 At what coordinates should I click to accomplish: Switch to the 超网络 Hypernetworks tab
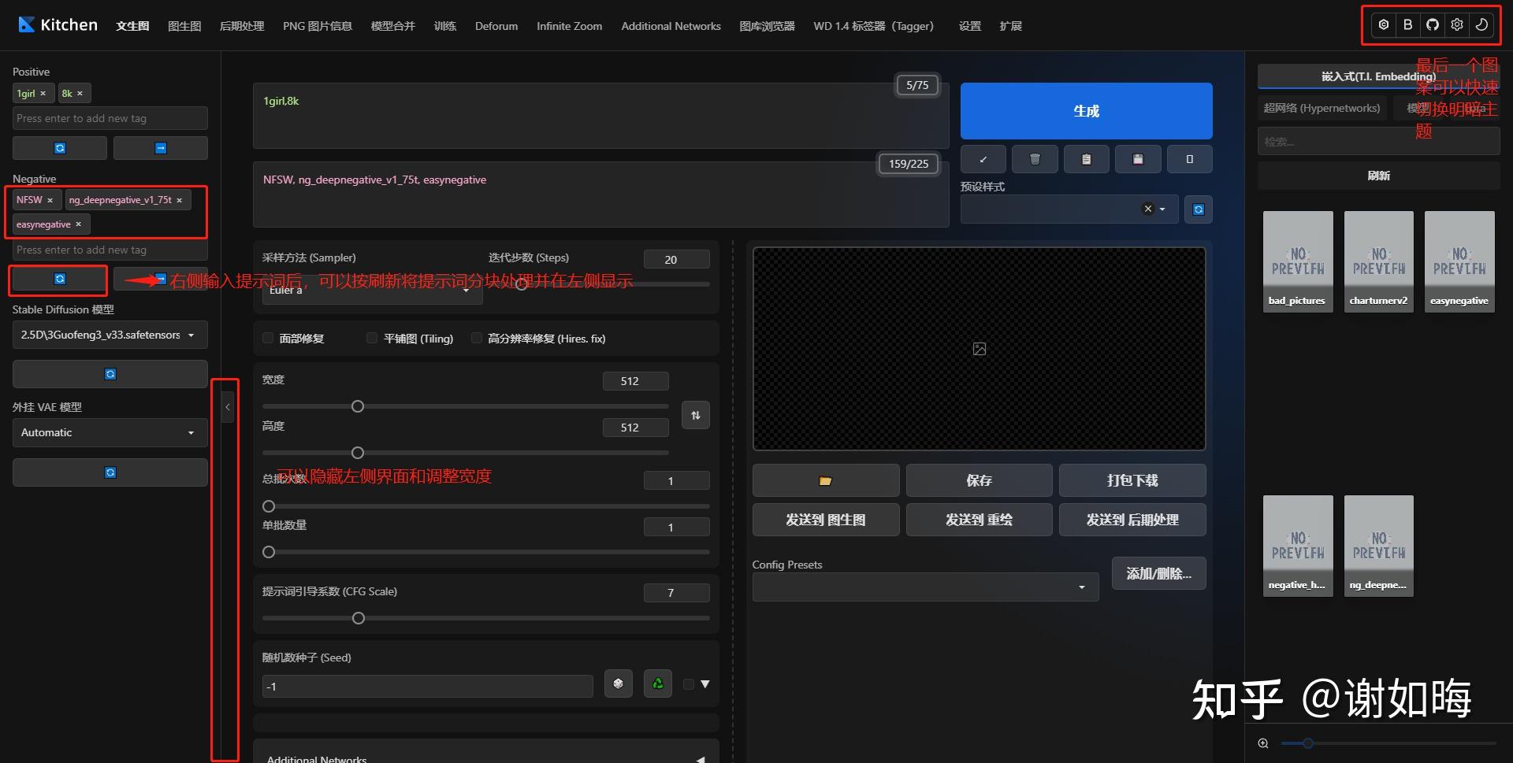tap(1322, 108)
